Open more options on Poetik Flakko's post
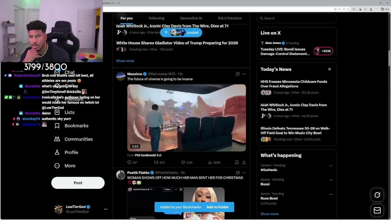Screen dimensions: 391x220 pyautogui.click(x=244, y=173)
